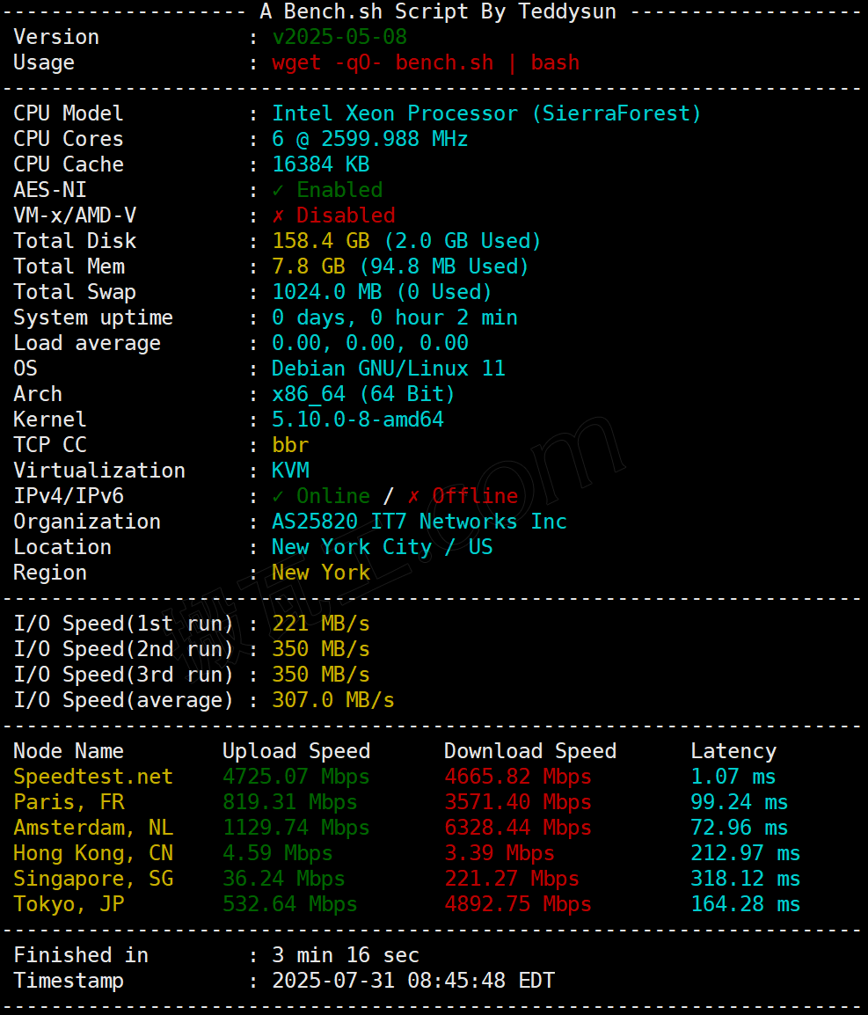Click the Hong Kong, CN node row

pyautogui.click(x=93, y=853)
